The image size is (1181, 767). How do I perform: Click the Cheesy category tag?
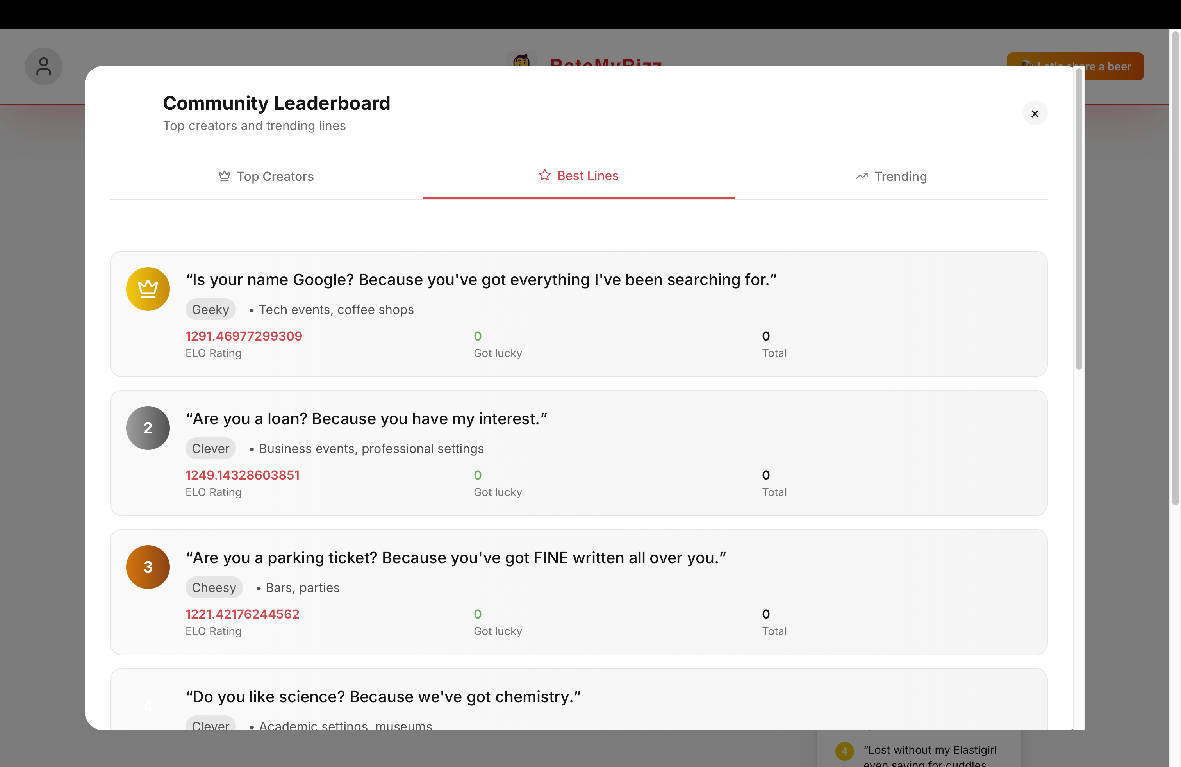point(214,587)
